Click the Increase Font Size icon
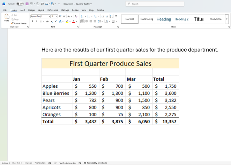The image size is (231, 165). pyautogui.click(x=60, y=16)
